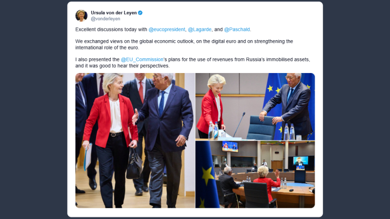Open the Ursula von der Leyen display name
This screenshot has width=390, height=219.
coord(114,13)
